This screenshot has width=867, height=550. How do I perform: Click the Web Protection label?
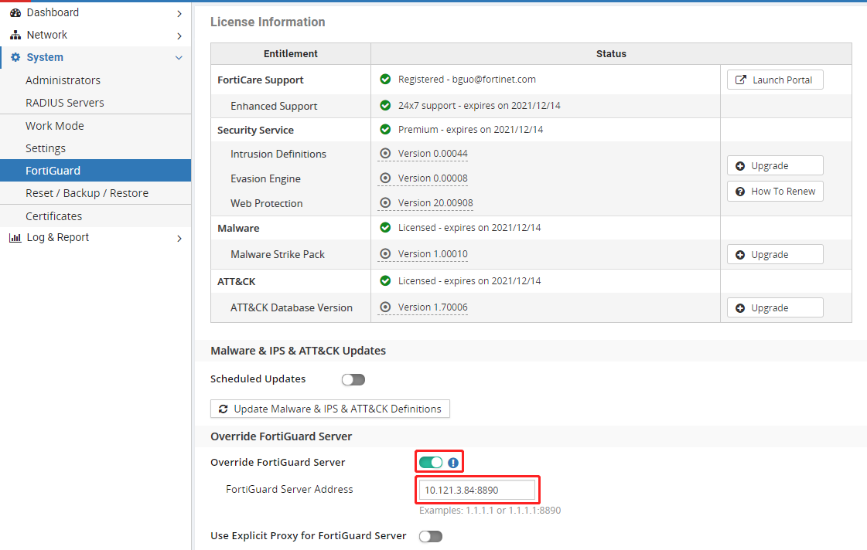pyautogui.click(x=267, y=204)
